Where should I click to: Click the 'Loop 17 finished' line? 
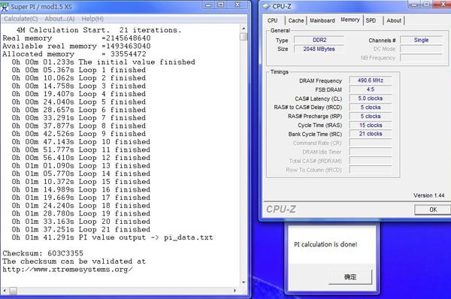(81, 198)
